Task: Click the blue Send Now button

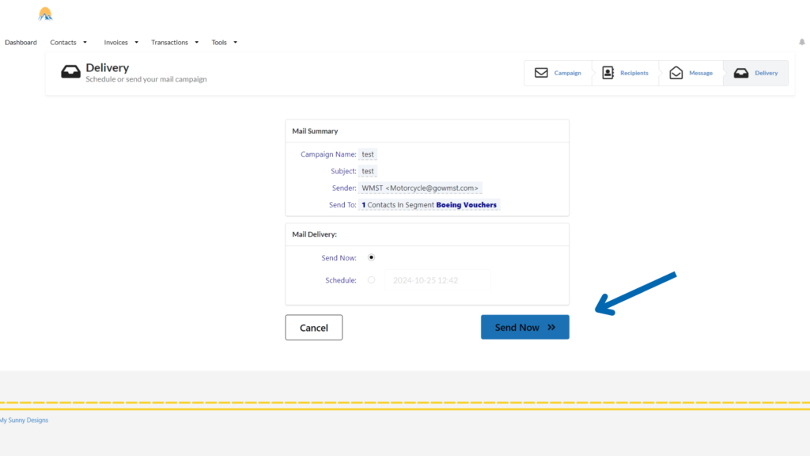Action: click(x=524, y=327)
